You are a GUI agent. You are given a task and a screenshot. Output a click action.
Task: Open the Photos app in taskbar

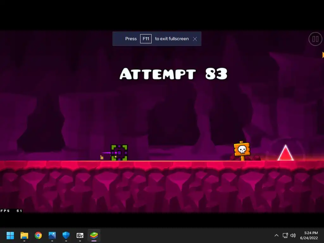click(x=52, y=235)
